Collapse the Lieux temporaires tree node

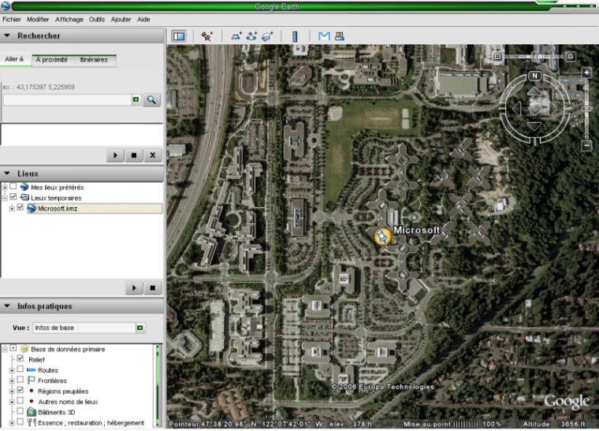pos(5,198)
